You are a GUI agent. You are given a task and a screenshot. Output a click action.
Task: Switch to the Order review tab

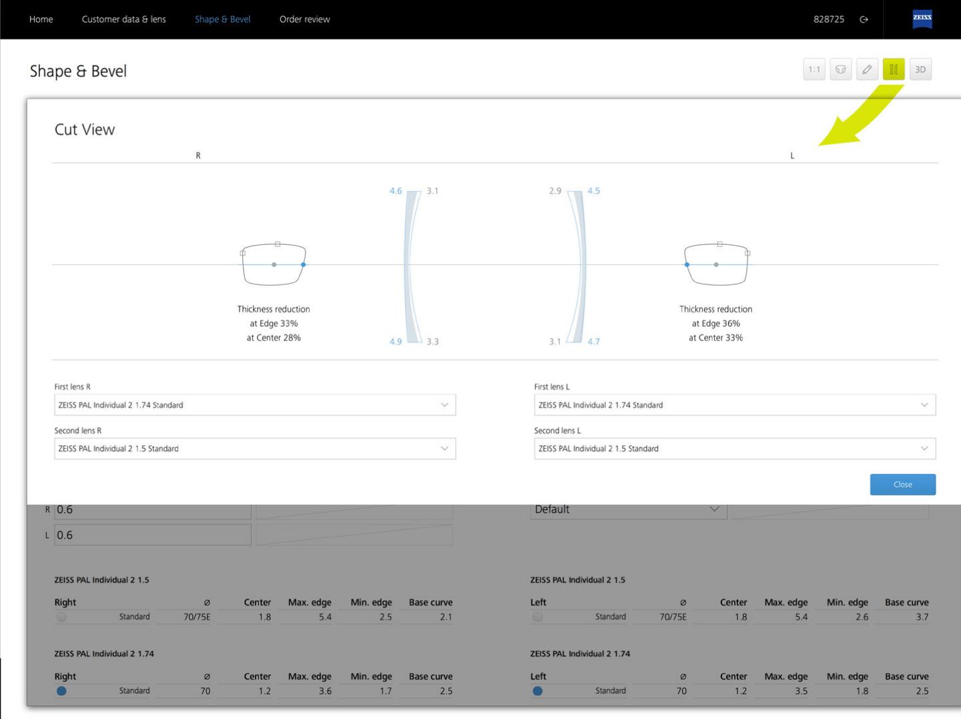click(304, 19)
